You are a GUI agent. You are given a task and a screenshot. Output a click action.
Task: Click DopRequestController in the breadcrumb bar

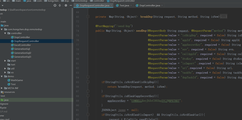coord(122,1)
